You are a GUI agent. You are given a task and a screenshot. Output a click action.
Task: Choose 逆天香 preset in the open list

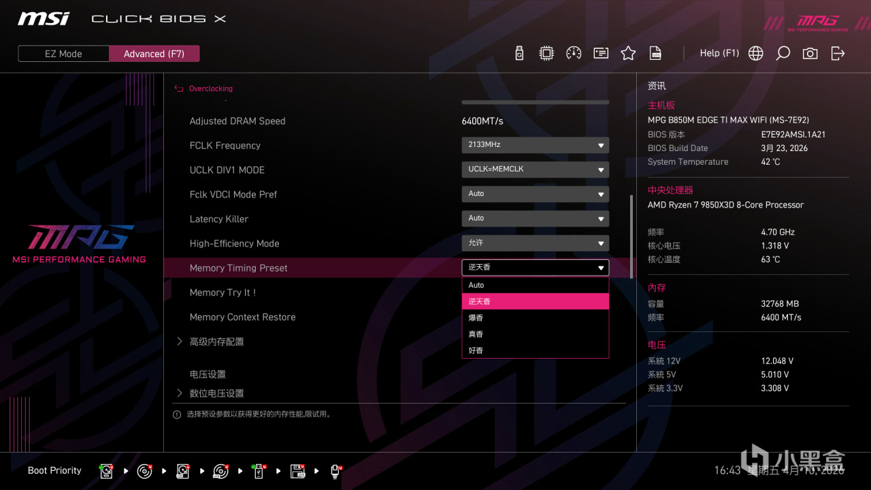535,301
